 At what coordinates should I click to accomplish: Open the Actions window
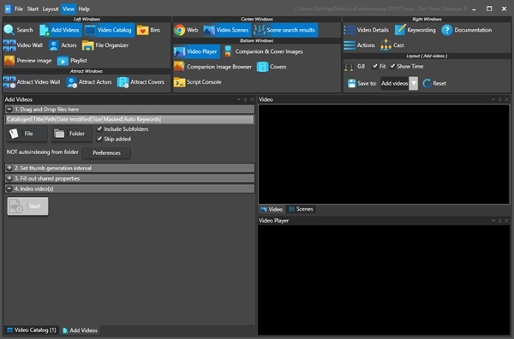360,45
